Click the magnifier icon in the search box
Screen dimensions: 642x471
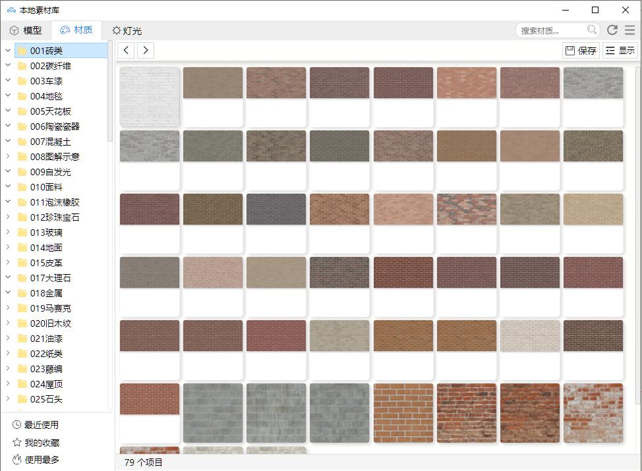[592, 30]
